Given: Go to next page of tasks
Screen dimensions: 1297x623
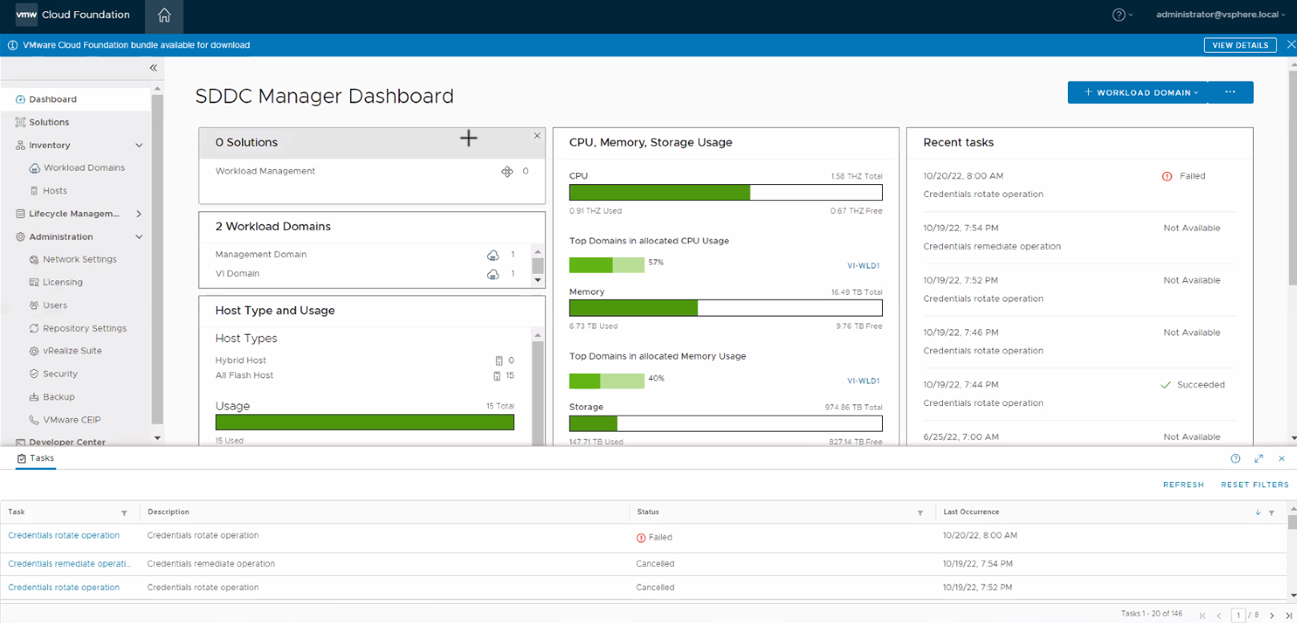Looking at the screenshot, I should (1271, 616).
